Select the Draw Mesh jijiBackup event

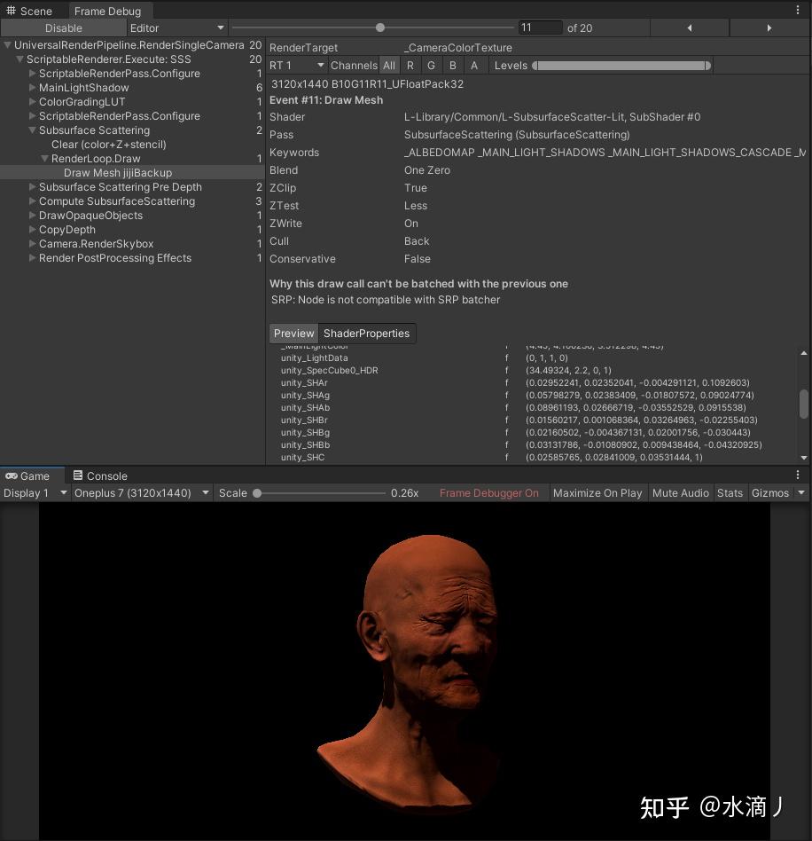pos(118,172)
